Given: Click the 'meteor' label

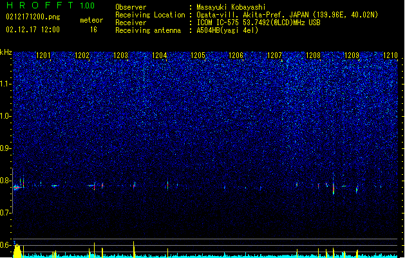Looking at the screenshot, I should 91,20.
